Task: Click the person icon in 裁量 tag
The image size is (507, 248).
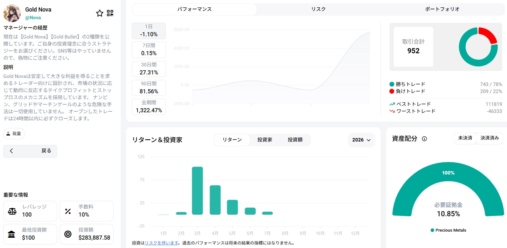Action: click(x=9, y=133)
